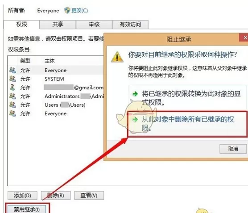The width and height of the screenshot is (248, 213).
Task: Click 取消 in the 阻止继承 dialog
Action: tap(233, 149)
